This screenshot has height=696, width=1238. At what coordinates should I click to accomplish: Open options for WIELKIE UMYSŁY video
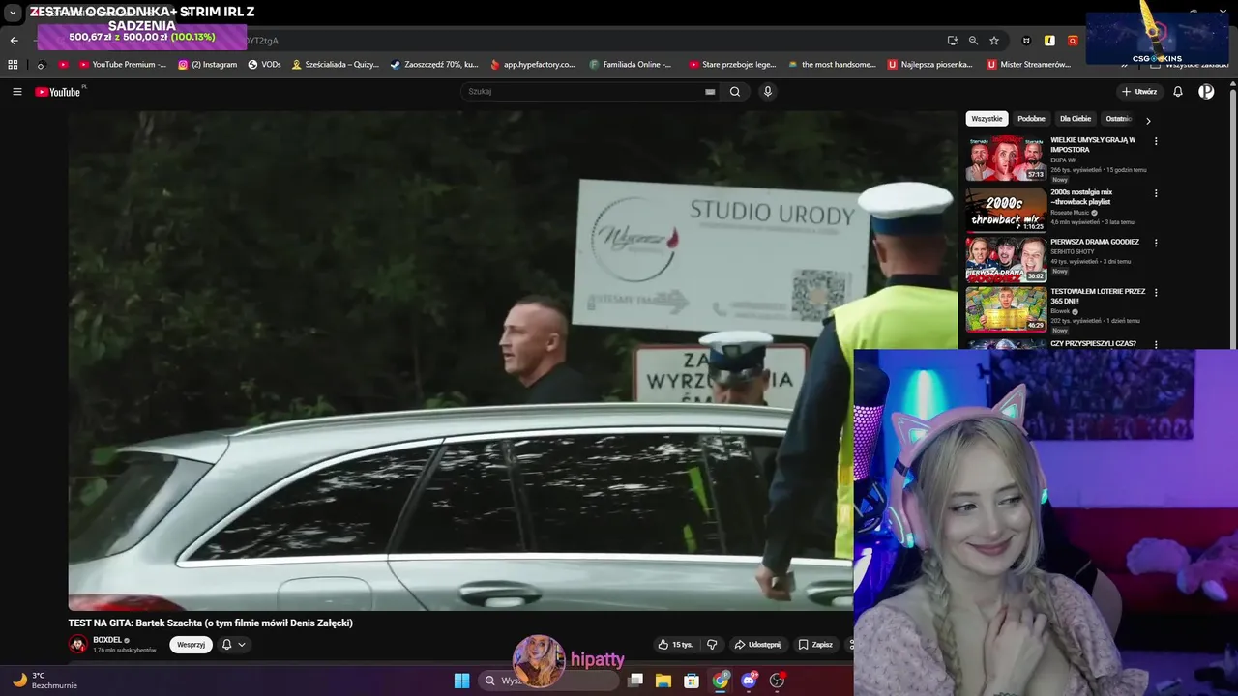click(1156, 141)
